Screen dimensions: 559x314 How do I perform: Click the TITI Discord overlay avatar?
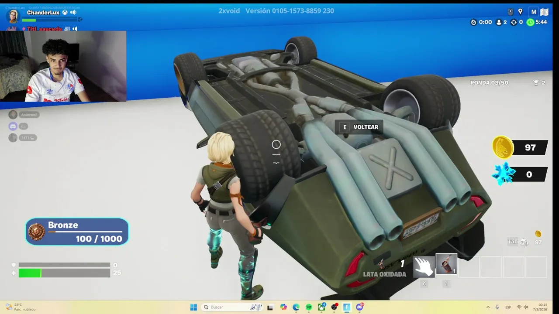(x=13, y=138)
